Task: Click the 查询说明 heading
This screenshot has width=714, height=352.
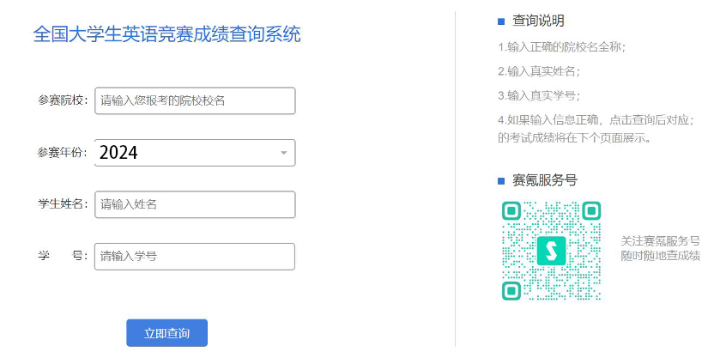Action: tap(538, 21)
